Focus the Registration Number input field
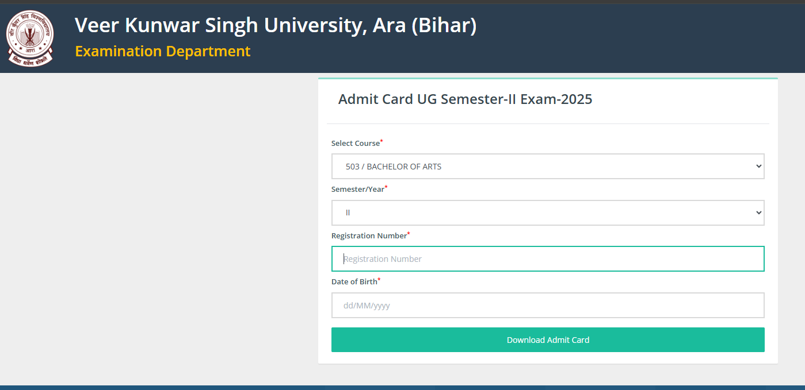The image size is (805, 390). tap(548, 259)
